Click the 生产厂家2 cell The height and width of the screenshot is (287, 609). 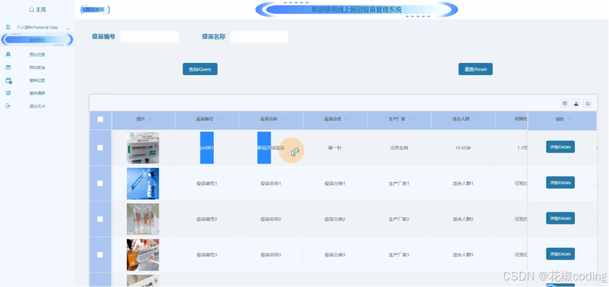(x=399, y=219)
